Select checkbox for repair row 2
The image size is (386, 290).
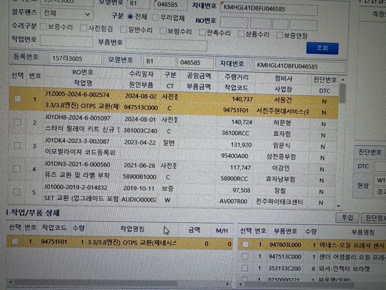click(x=17, y=122)
